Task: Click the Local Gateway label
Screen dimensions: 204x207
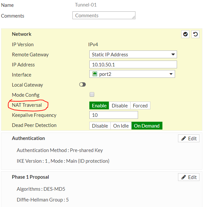Action: pos(27,85)
